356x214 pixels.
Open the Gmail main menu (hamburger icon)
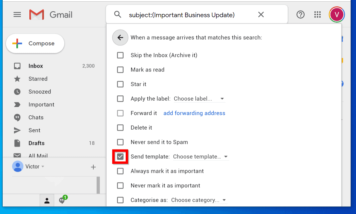[x=17, y=14]
